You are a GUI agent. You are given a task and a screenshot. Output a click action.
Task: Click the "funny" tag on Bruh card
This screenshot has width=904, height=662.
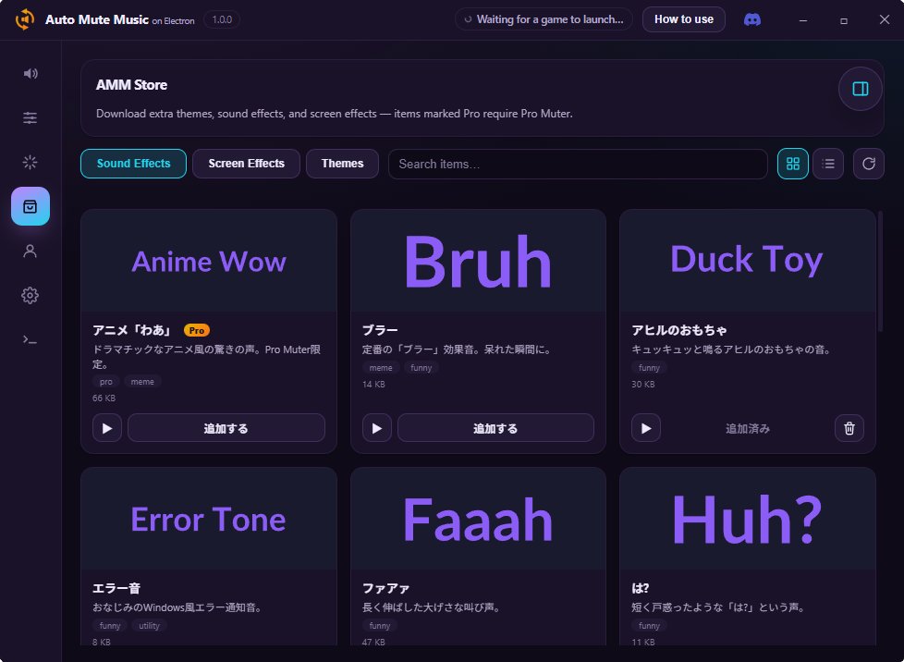tap(421, 368)
